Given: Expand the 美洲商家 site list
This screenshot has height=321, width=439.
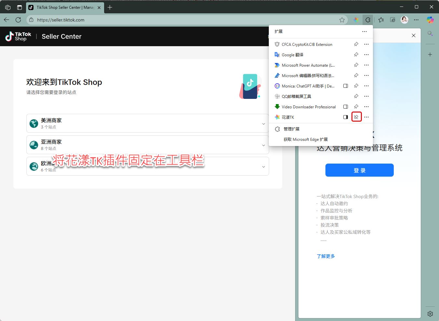Looking at the screenshot, I should pos(263,124).
